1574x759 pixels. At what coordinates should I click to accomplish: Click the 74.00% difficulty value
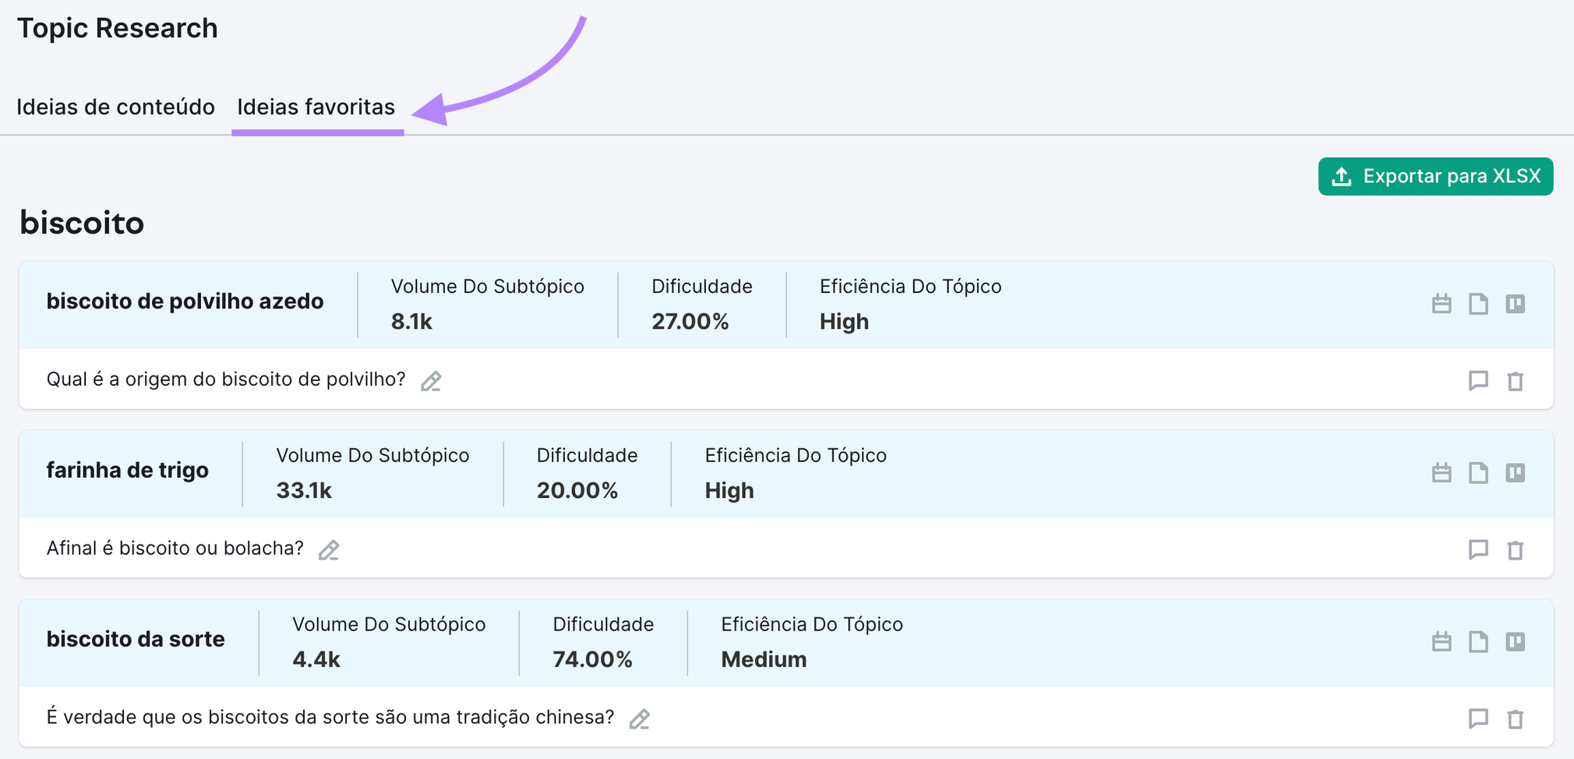(593, 660)
